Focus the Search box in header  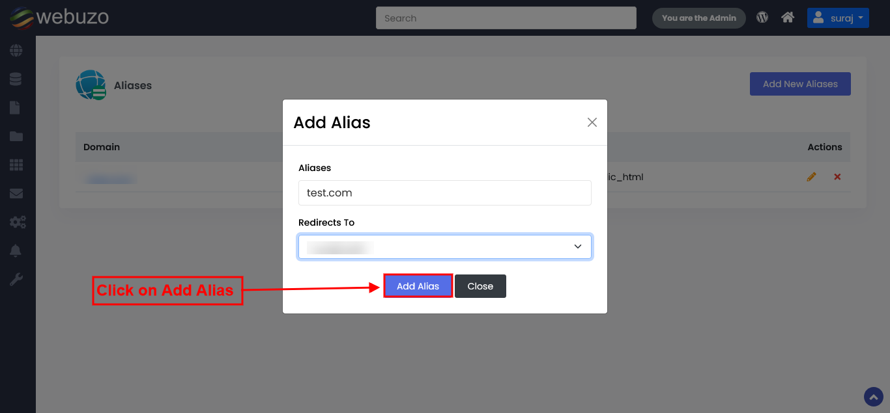pos(506,18)
